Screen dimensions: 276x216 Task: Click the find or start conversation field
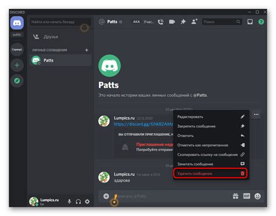pos(60,22)
